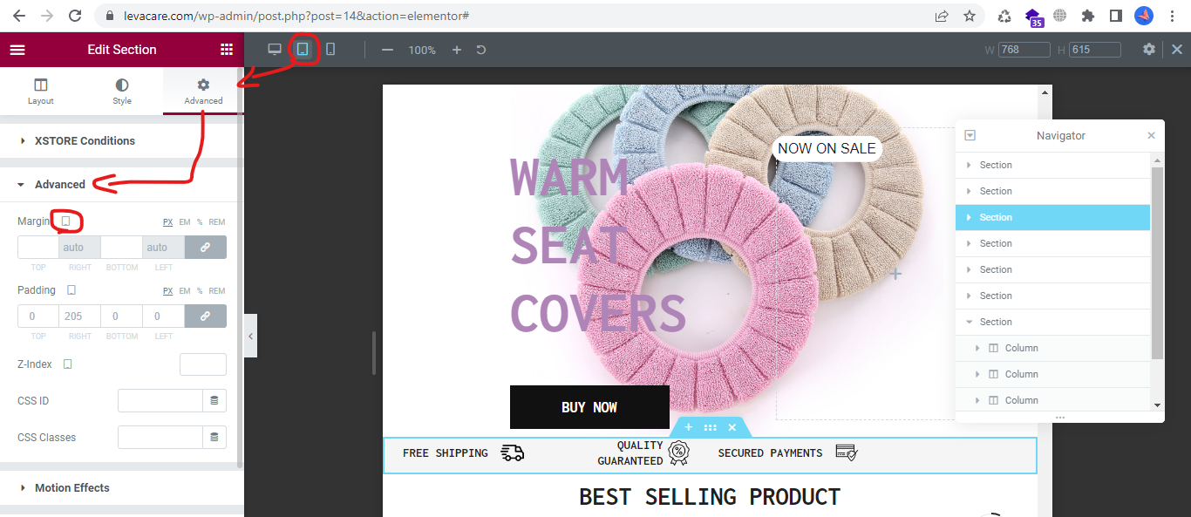
Task: Click the Padding right field showing 205
Action: 80,316
